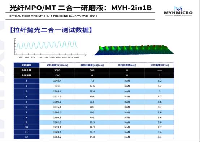Select the 光纤高度[H] column header
200x142 pixels.
click(x=57, y=65)
